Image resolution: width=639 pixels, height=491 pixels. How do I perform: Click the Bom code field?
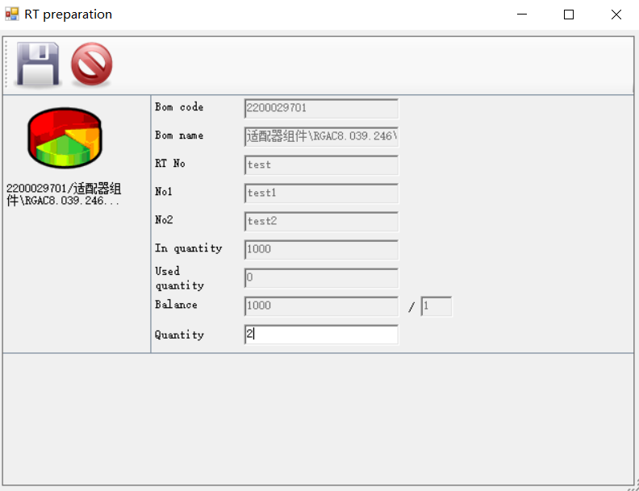tap(321, 108)
